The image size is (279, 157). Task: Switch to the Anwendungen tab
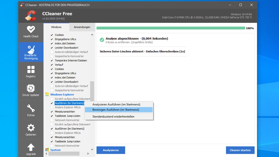click(82, 27)
